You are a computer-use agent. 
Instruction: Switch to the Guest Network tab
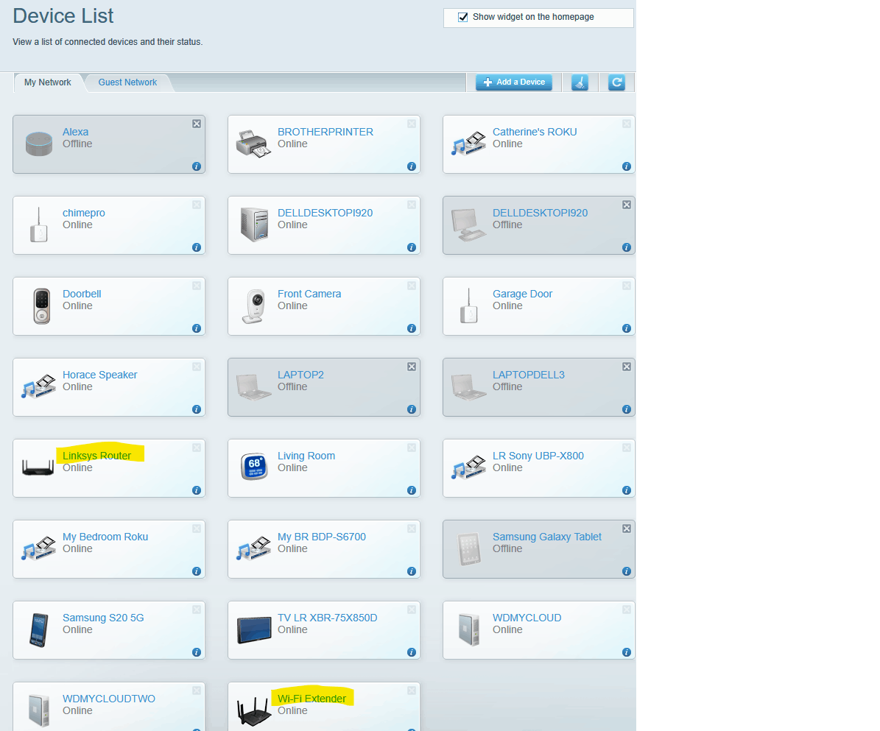(127, 82)
